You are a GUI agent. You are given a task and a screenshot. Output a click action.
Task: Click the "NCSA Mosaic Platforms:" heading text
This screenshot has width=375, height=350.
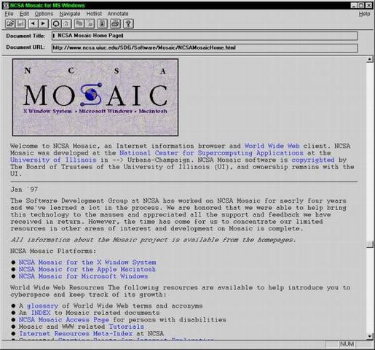tap(53, 251)
